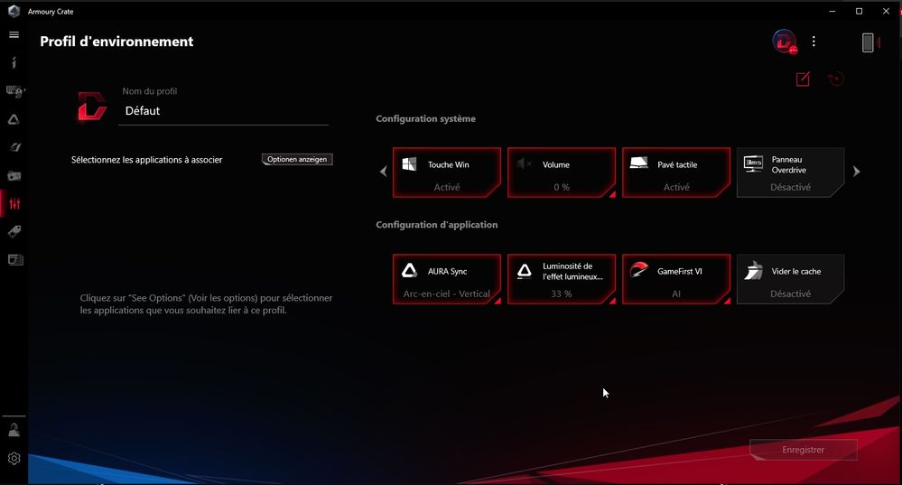
Task: Open the Device keyboard icon in sidebar
Action: tap(15, 91)
